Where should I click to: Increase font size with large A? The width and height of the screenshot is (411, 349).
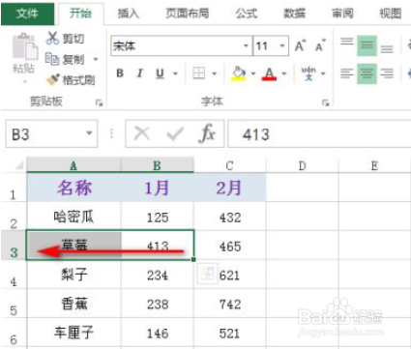[300, 46]
